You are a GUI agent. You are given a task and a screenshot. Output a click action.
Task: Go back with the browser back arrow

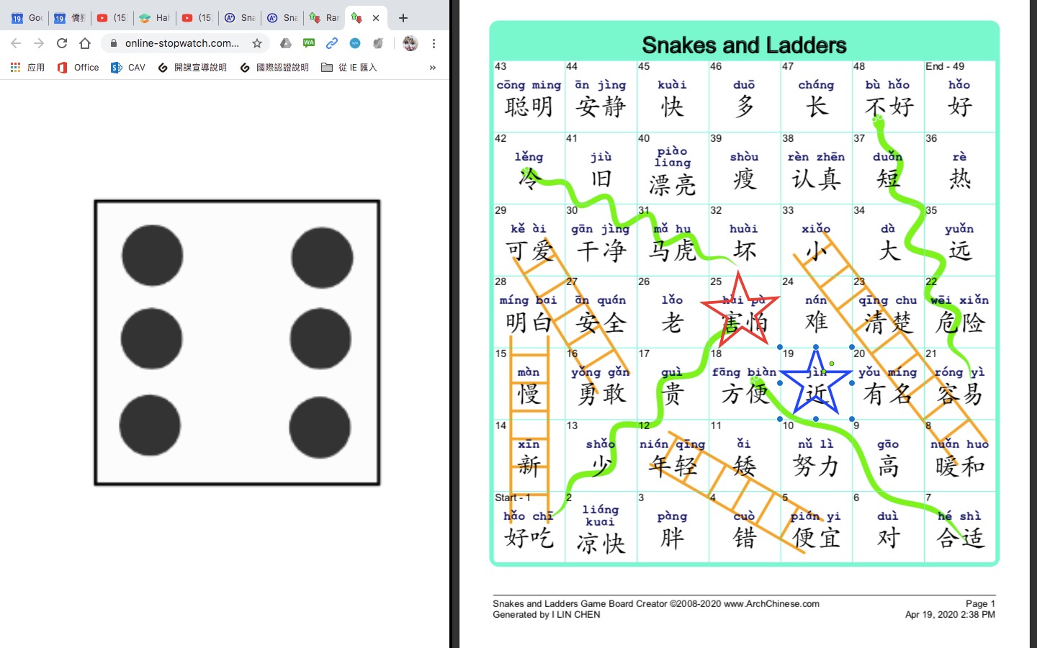point(16,43)
